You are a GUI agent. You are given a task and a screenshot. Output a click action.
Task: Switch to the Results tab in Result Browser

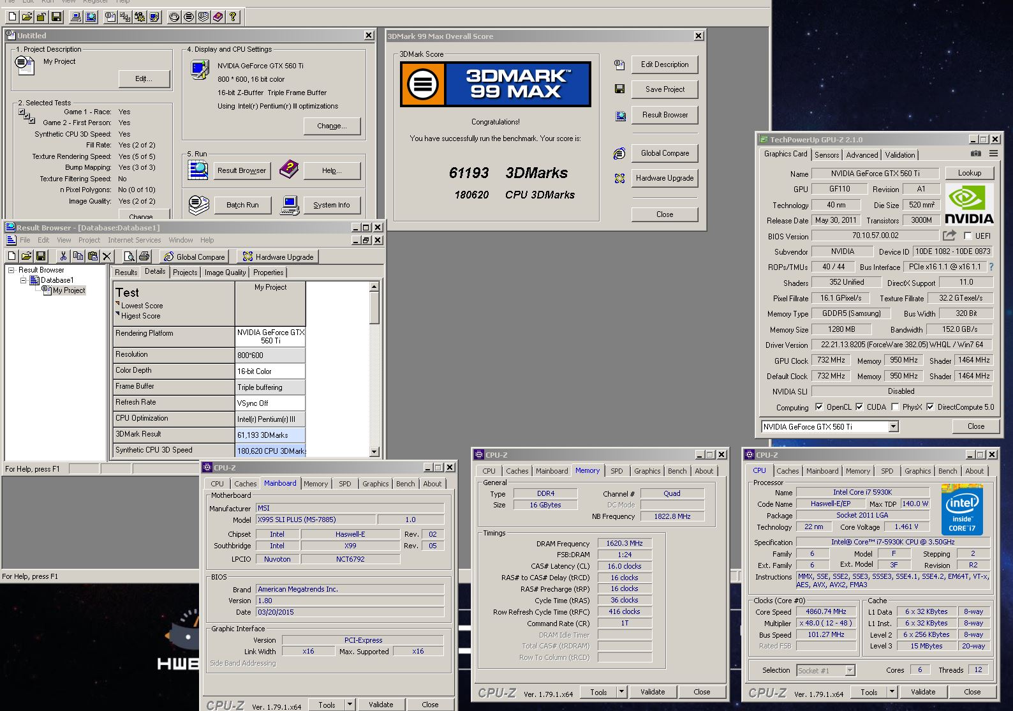pos(126,273)
